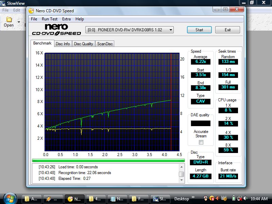The height and width of the screenshot is (204, 272).
Task: Click the log scrollbar thumb
Action: pos(182,174)
